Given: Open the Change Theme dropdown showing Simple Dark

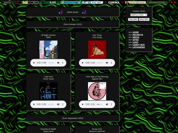Looking at the screenshot, I should click(x=139, y=15).
